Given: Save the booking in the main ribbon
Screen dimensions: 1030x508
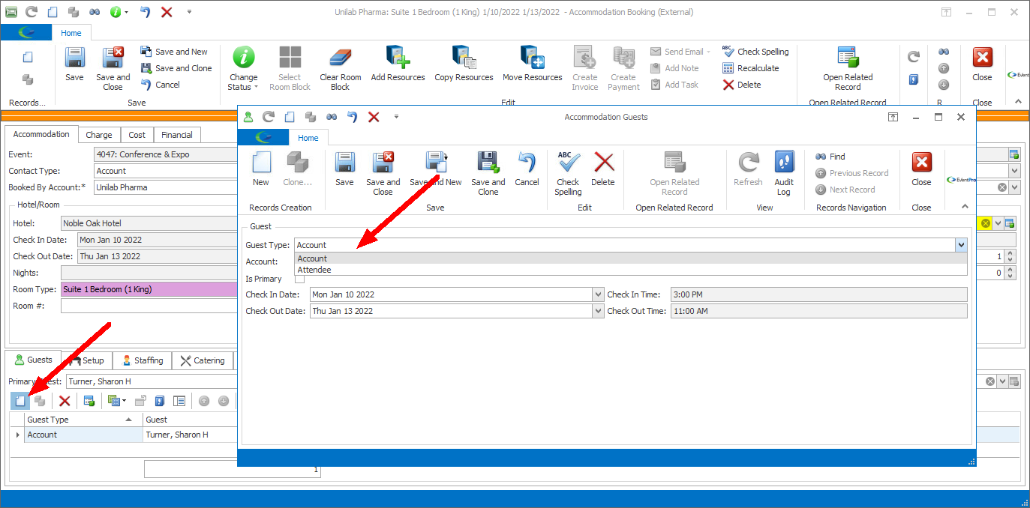Looking at the screenshot, I should pos(74,64).
